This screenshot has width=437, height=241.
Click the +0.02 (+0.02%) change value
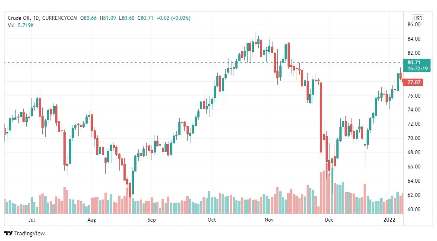(x=173, y=18)
